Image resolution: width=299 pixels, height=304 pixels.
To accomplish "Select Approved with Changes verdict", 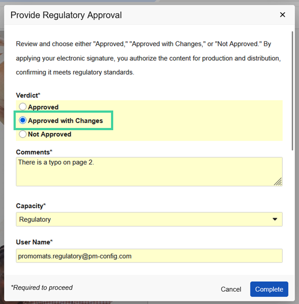I will (x=23, y=121).
